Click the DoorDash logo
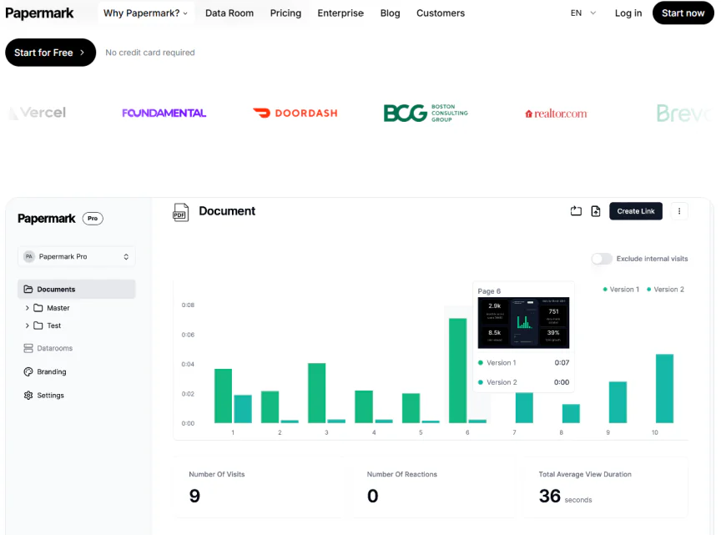Viewport: 726px width, 535px height. [x=295, y=113]
